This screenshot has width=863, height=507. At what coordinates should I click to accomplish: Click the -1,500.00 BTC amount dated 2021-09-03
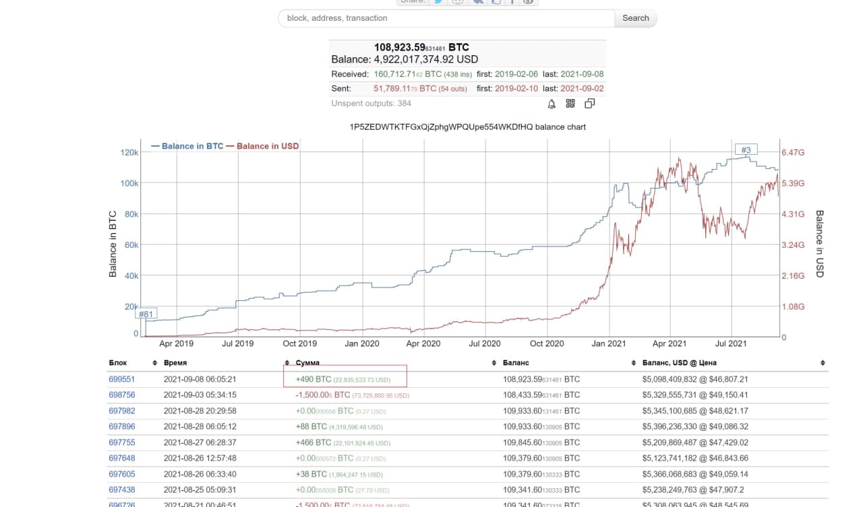352,395
